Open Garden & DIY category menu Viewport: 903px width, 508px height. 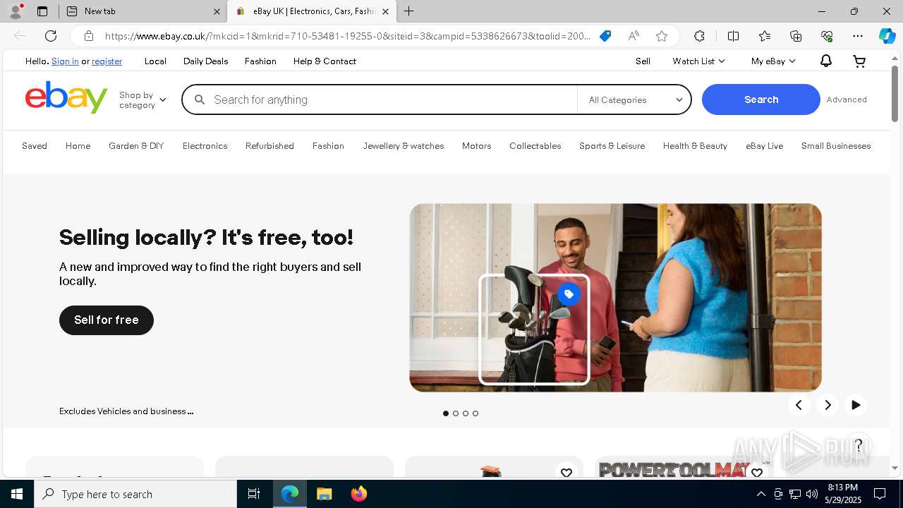(x=136, y=146)
